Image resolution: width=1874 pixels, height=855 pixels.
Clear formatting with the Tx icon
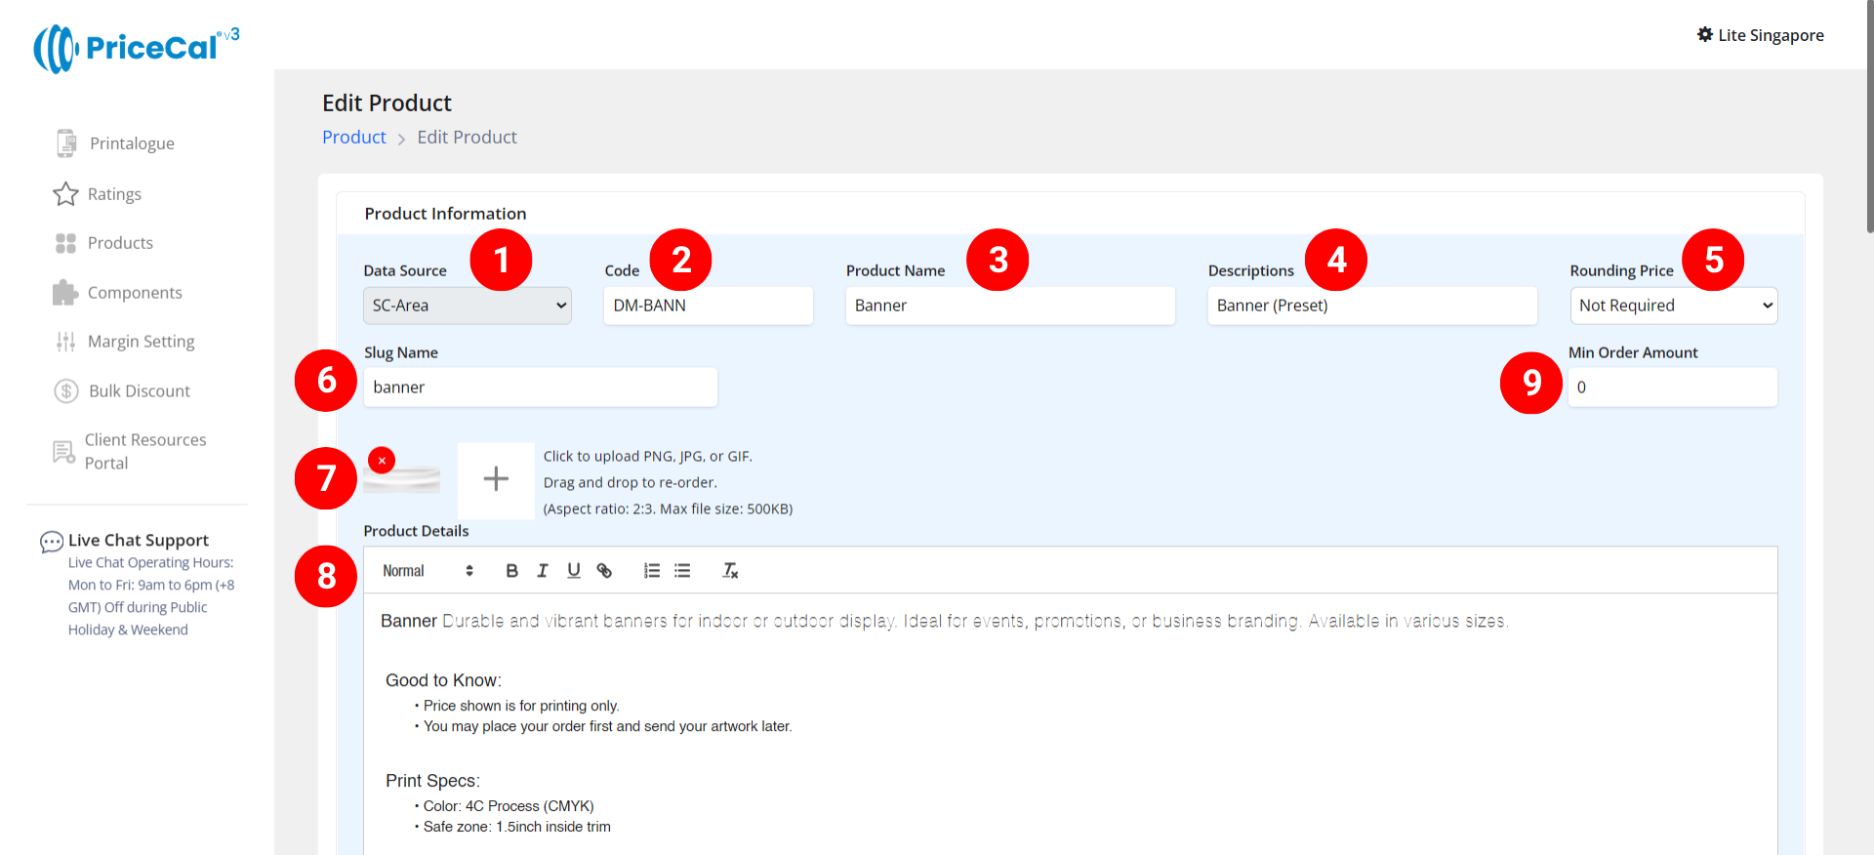click(x=730, y=571)
